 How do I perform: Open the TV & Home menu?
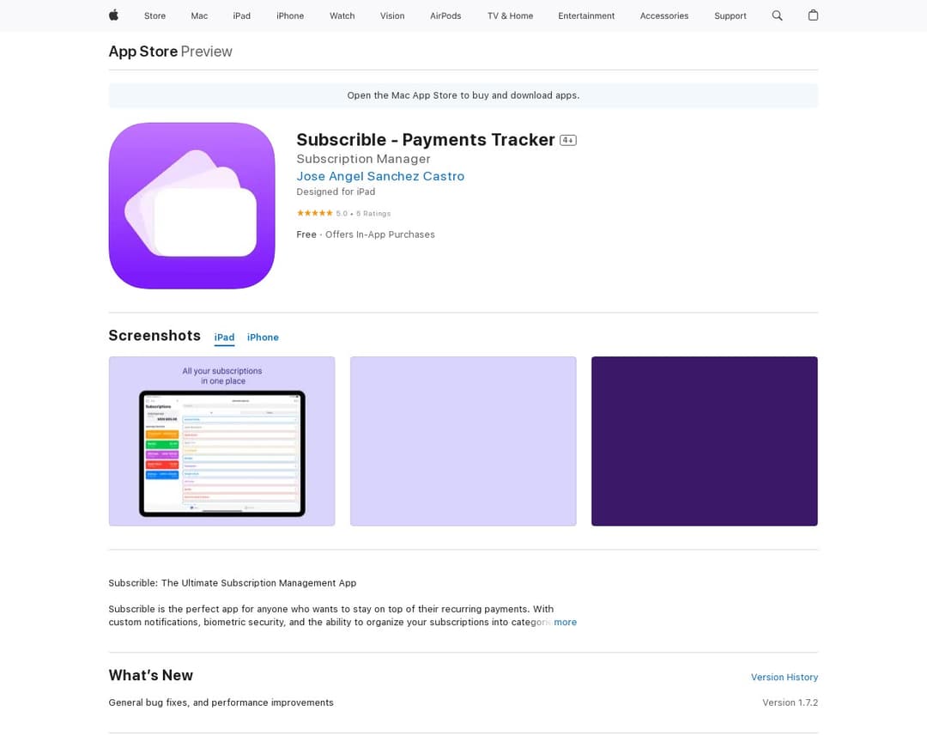pos(510,16)
